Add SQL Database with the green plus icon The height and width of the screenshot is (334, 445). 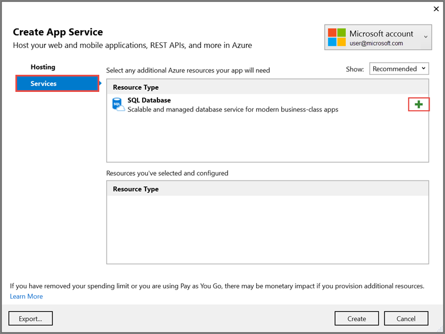(x=419, y=104)
